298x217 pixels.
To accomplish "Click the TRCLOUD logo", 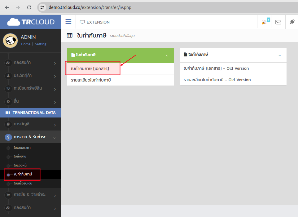I will point(31,22).
